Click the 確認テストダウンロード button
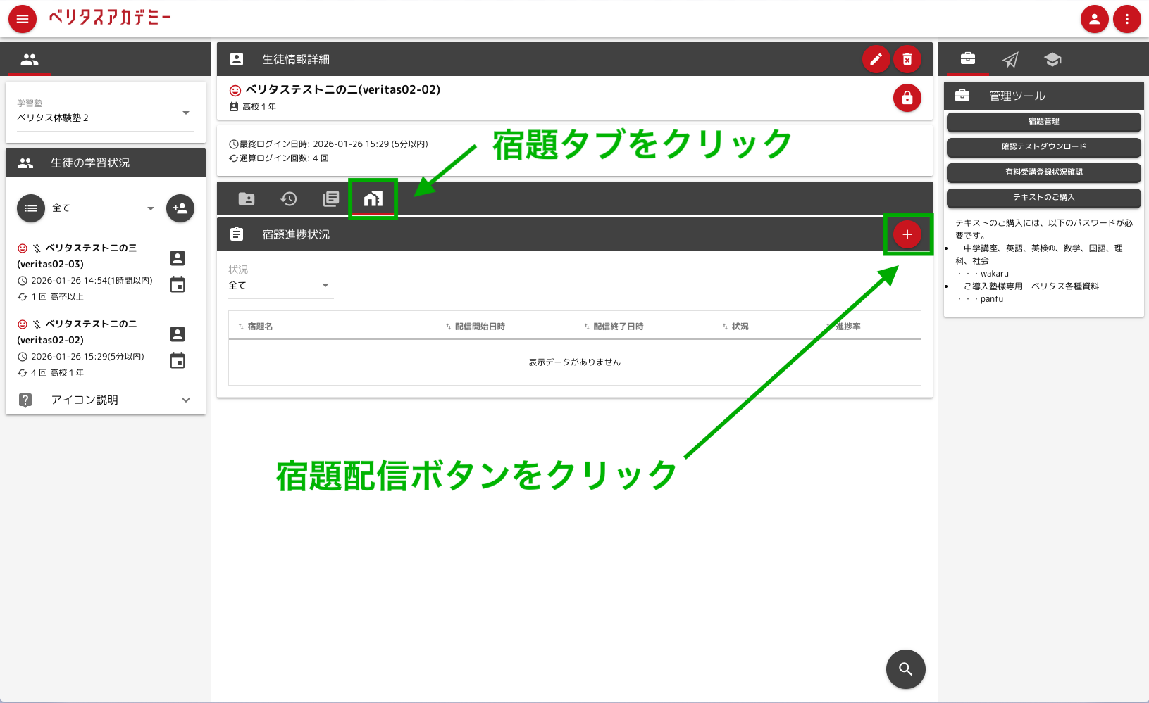Screen dimensions: 1149x703 (1044, 147)
